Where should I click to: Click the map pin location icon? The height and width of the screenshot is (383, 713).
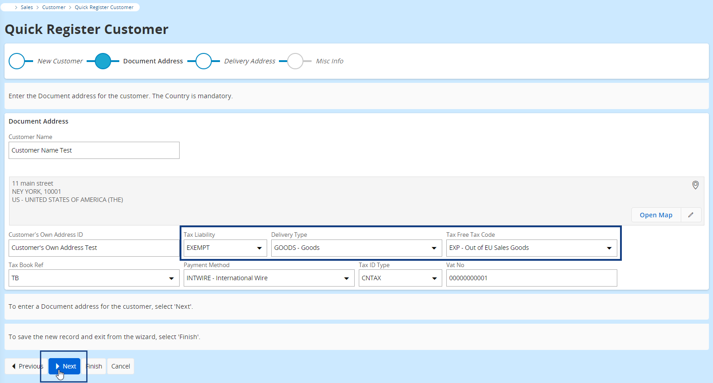[695, 185]
